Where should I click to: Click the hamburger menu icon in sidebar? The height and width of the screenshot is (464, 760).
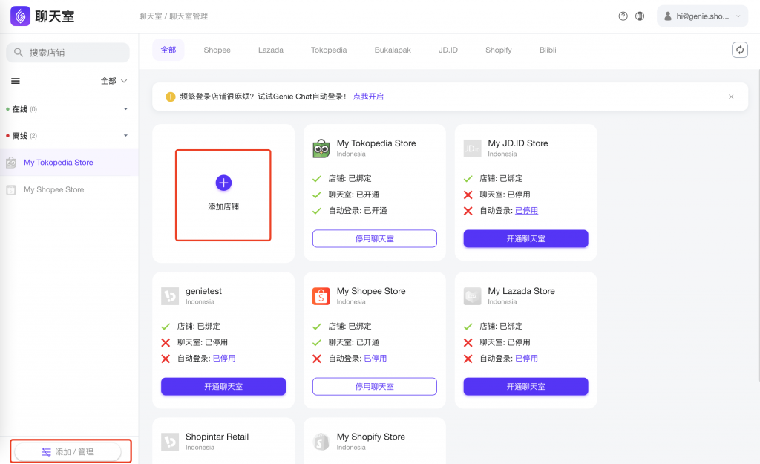point(16,81)
